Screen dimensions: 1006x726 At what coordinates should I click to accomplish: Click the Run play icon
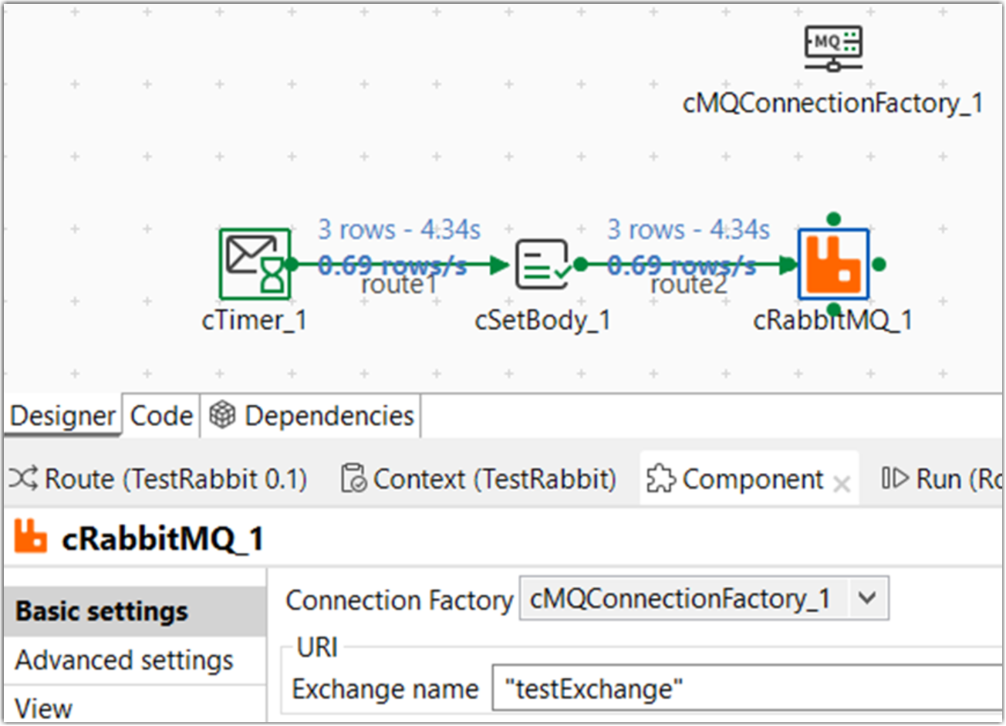[895, 479]
